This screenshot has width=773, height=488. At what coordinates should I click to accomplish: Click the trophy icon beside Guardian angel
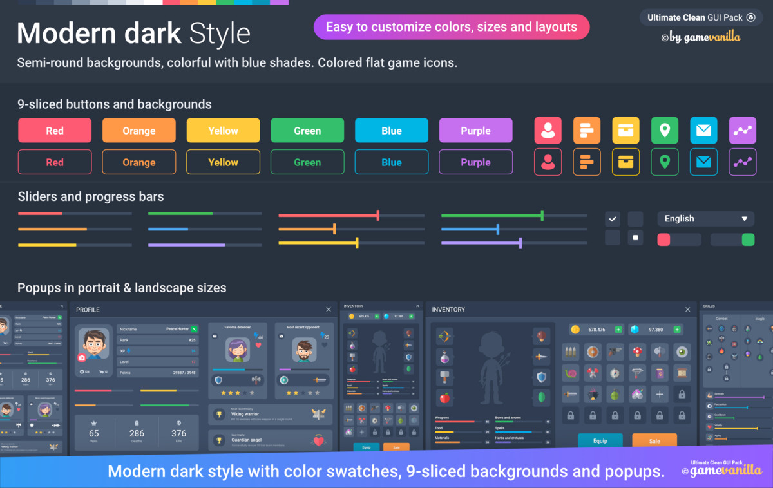(x=220, y=441)
